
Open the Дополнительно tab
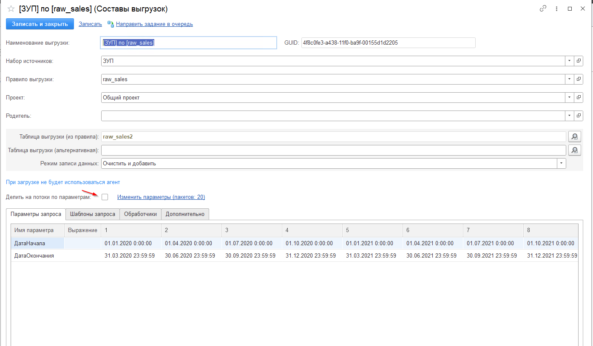point(185,214)
